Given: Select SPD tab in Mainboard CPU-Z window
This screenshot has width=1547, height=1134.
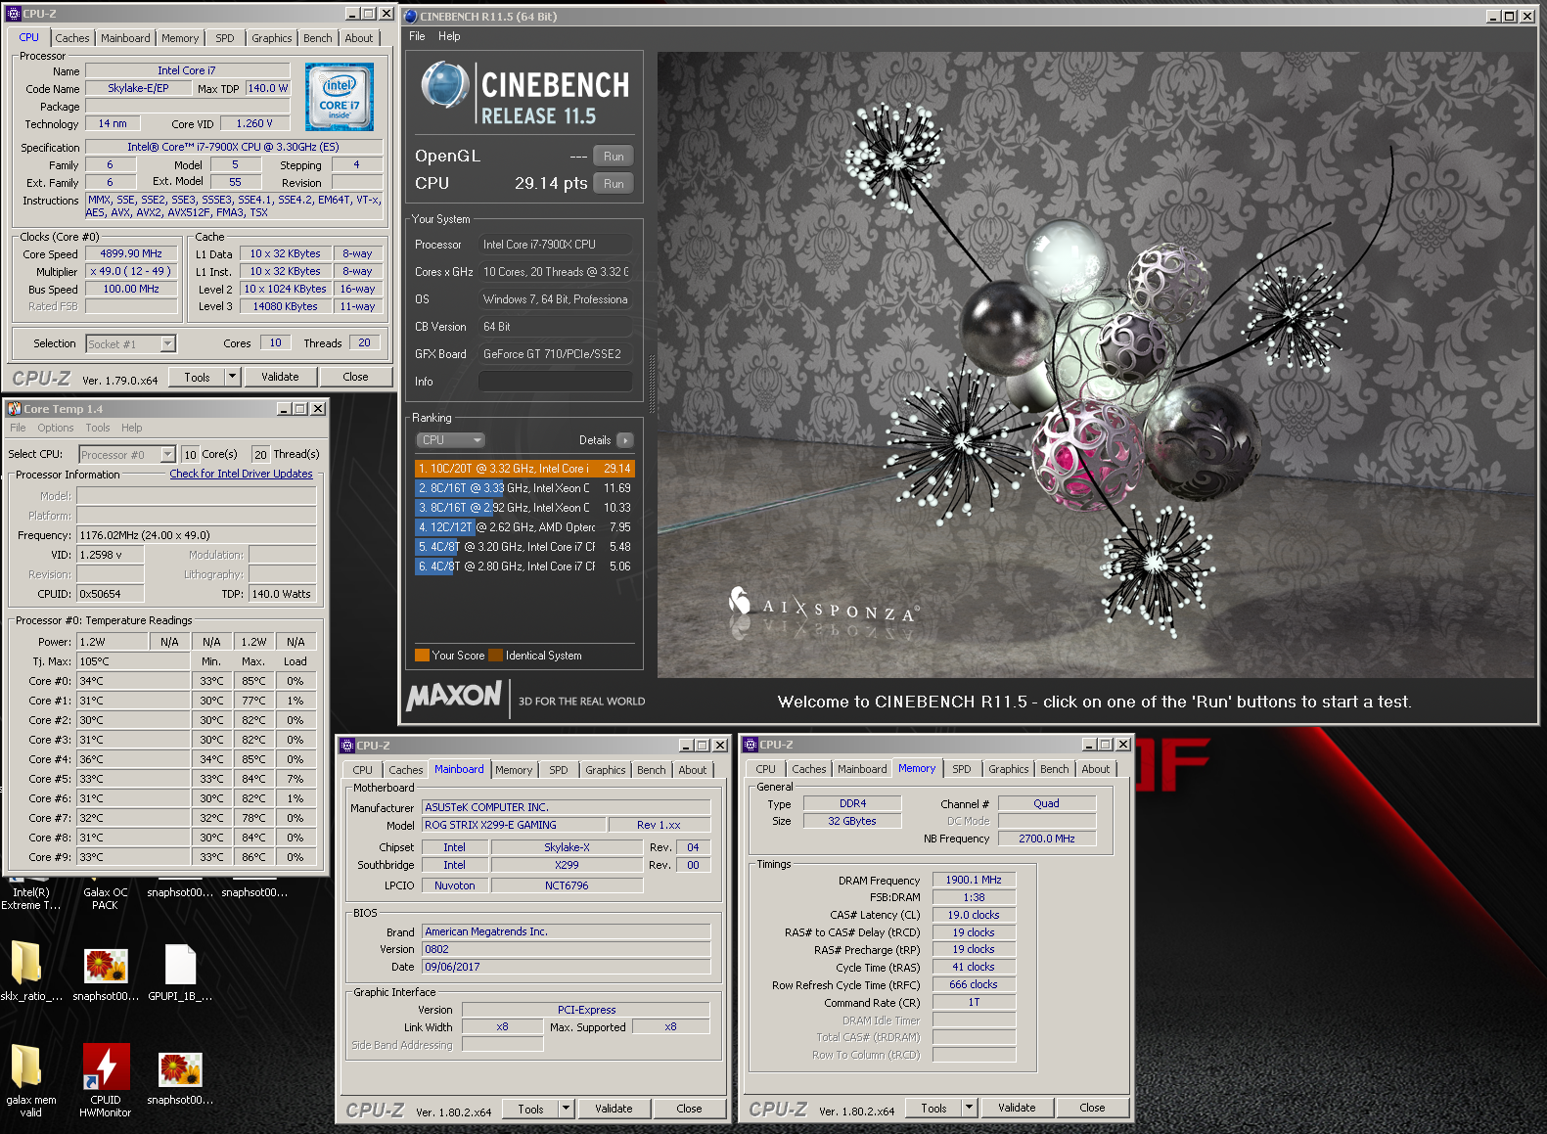Looking at the screenshot, I should click(x=558, y=770).
